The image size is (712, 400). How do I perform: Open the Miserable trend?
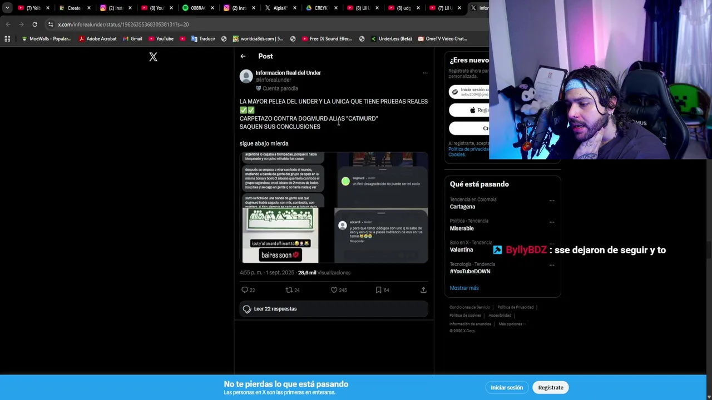click(462, 228)
